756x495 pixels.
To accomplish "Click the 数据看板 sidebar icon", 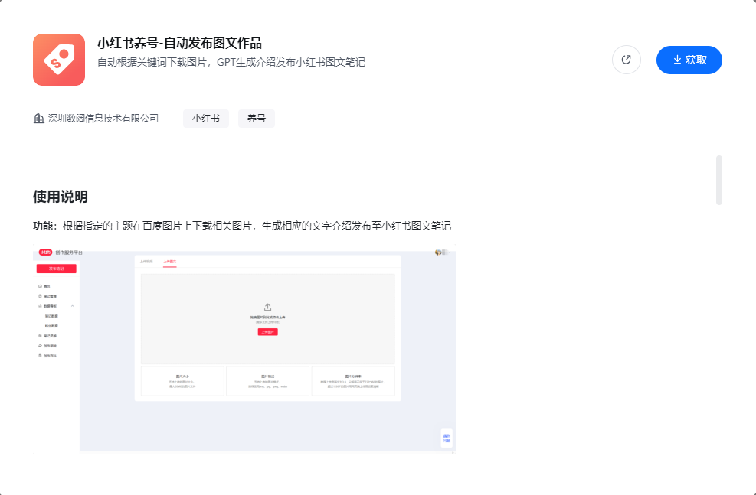I will point(39,304).
